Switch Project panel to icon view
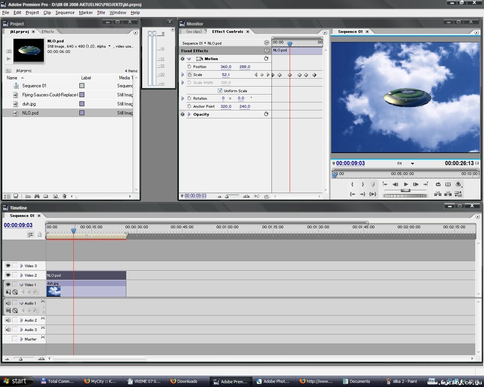484x387 pixels. [16, 196]
